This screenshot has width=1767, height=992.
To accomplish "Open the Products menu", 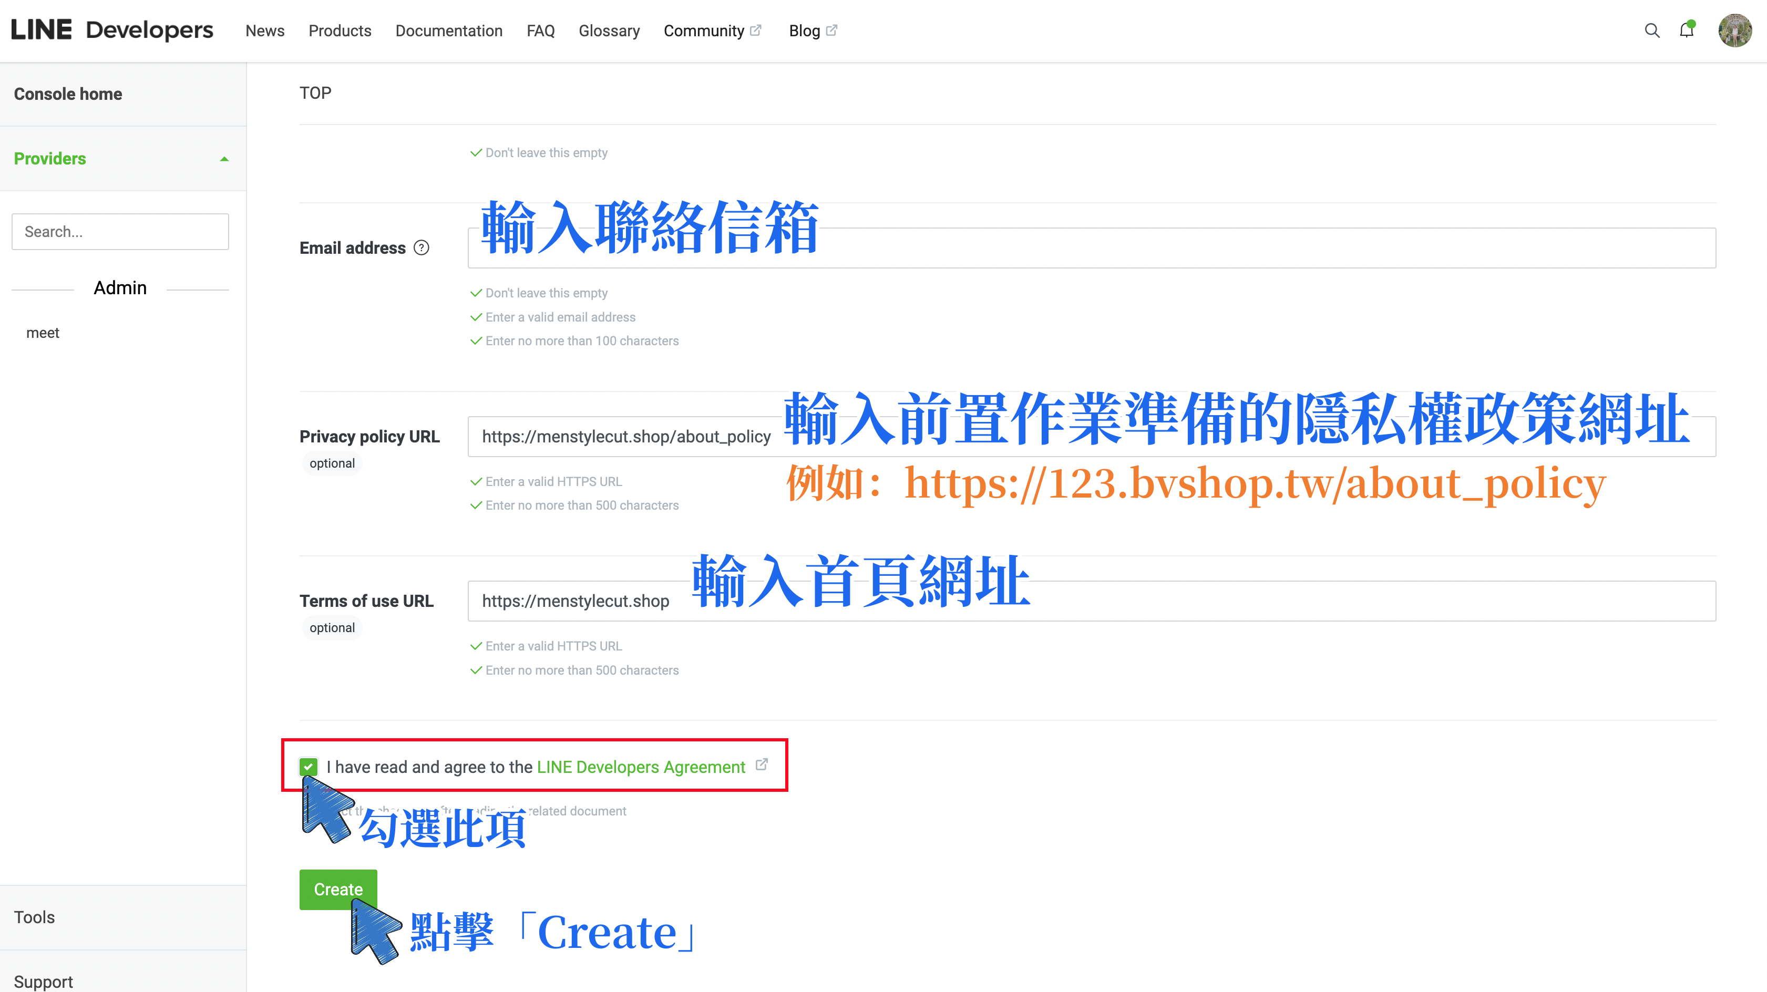I will click(x=340, y=31).
